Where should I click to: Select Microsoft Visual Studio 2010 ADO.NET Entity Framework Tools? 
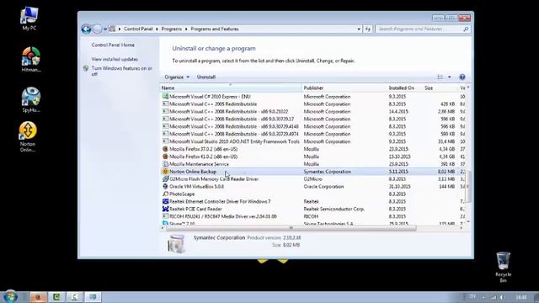(313, 141)
